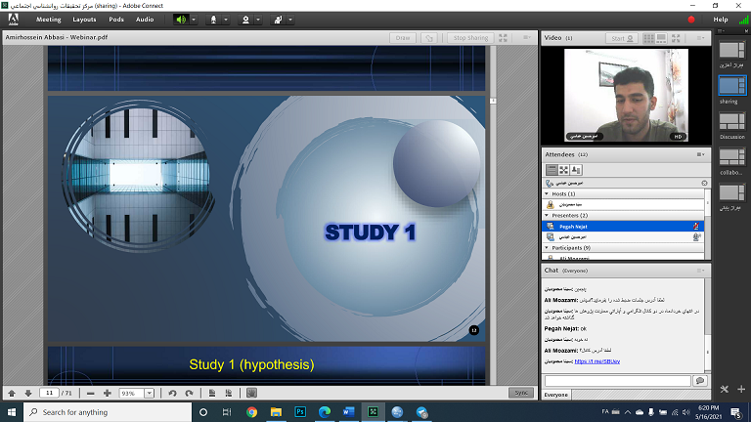Viewport: 751px width, 422px height.
Task: Toggle the microphone icon in top bar
Action: click(x=212, y=19)
